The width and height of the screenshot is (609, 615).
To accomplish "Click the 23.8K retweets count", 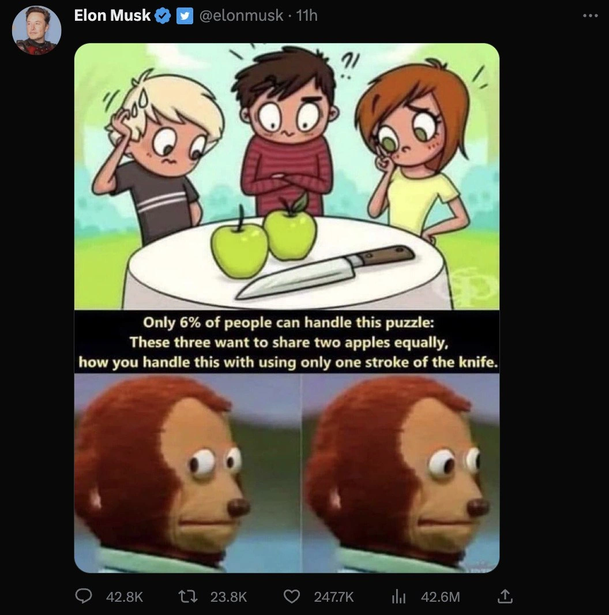I will point(228,597).
